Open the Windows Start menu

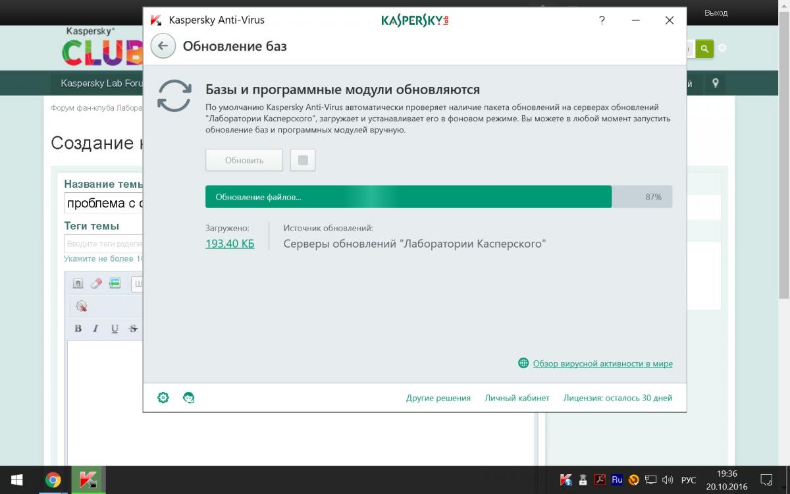(16, 480)
